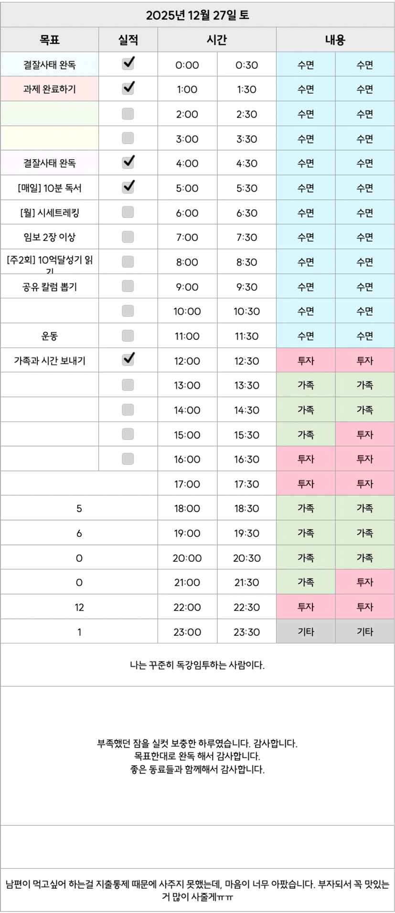
Task: Check the 임보 2장 이상 checkbox
Action: (128, 237)
